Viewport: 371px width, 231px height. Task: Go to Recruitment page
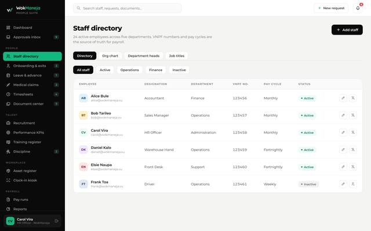(32, 123)
